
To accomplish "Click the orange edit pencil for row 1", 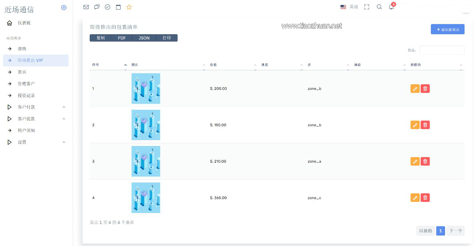I will tap(415, 89).
